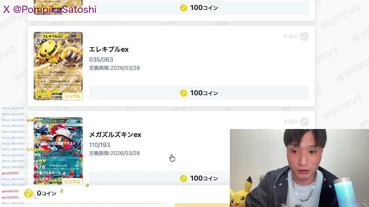Click the エレキブルex card title
Viewport: 369px width, 207px height.
click(109, 49)
